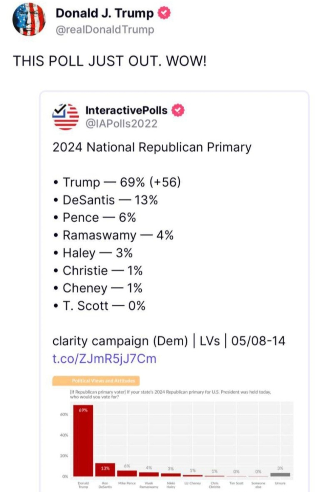Click the "Trump — 69% (+56)" line
322x492 pixels.
[x=122, y=182]
